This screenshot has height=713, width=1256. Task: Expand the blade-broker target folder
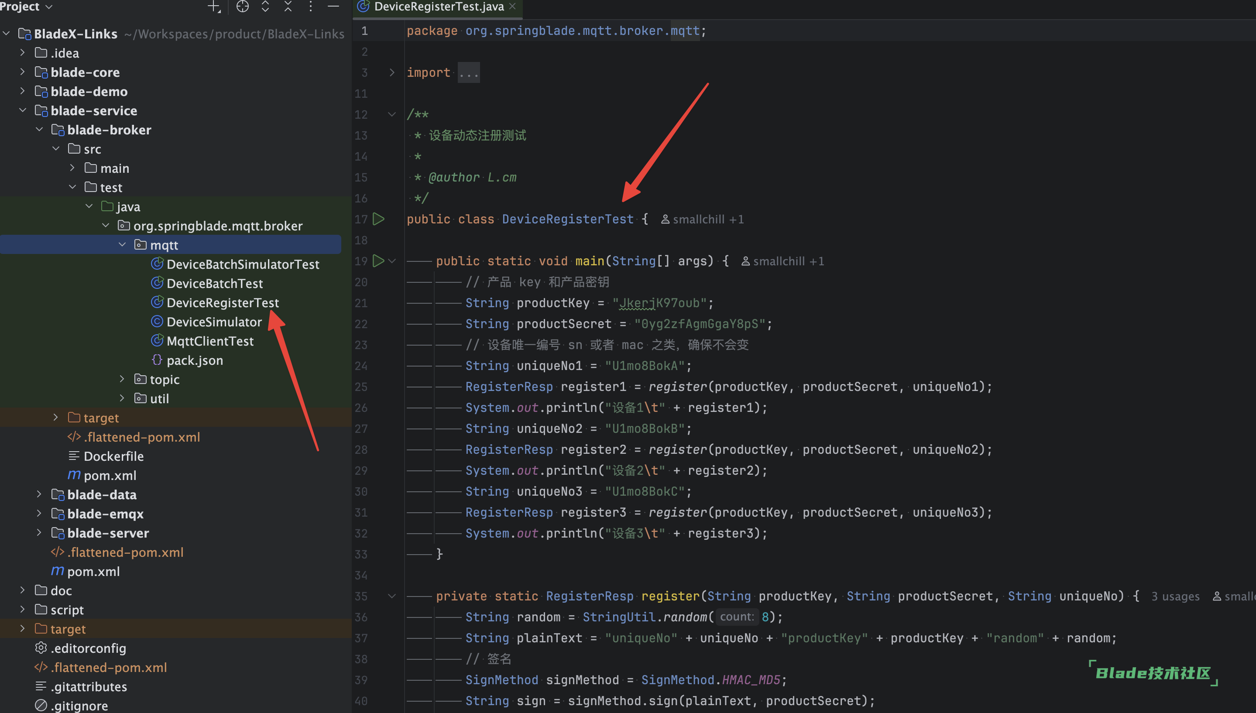tap(56, 417)
